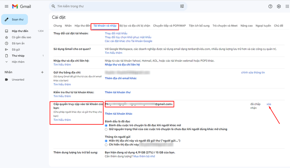
Task: Open the Ngoại tuyến tab
Action: pyautogui.click(x=263, y=26)
